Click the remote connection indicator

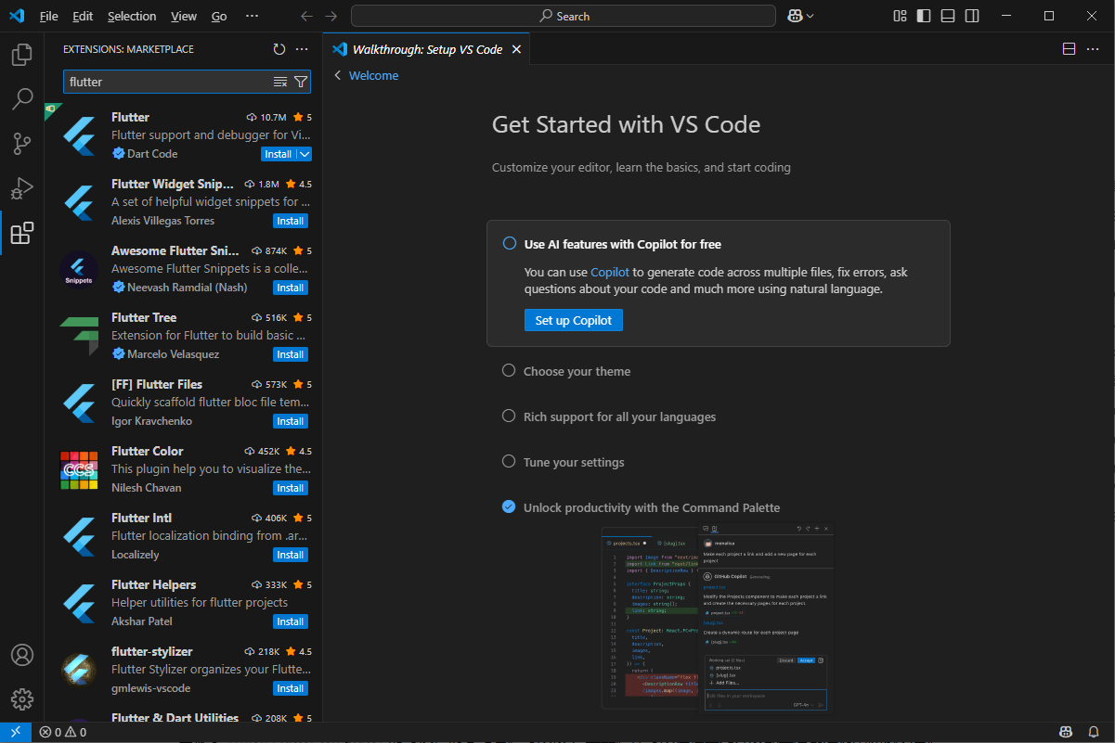pos(15,732)
